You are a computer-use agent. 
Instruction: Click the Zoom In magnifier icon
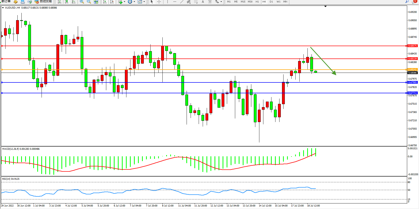(82, 2)
